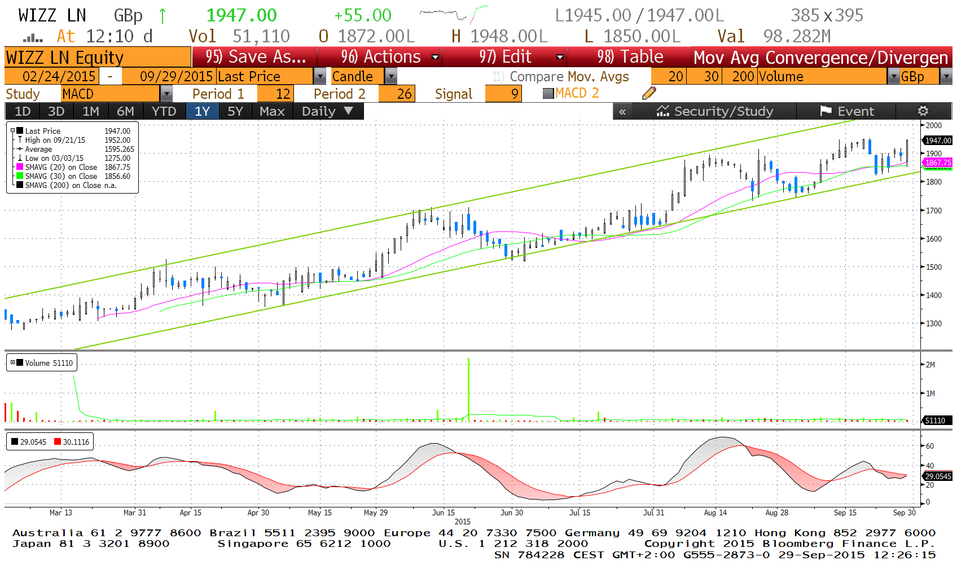Open chart settings gear icon

tap(923, 111)
